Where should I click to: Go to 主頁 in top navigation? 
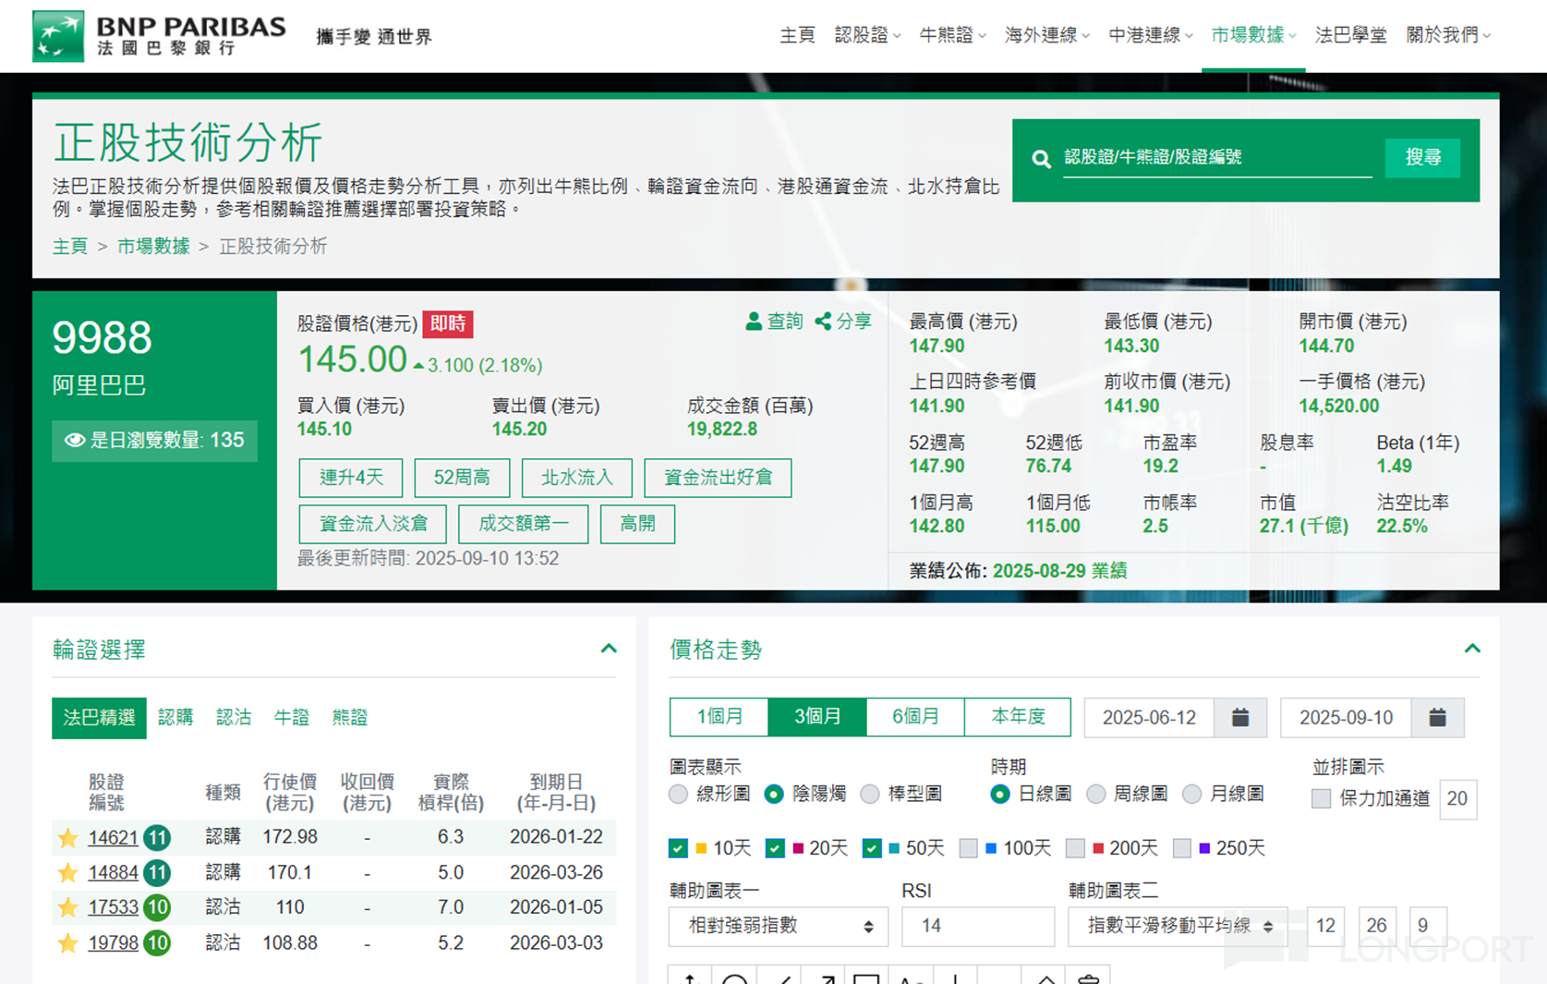tap(798, 35)
